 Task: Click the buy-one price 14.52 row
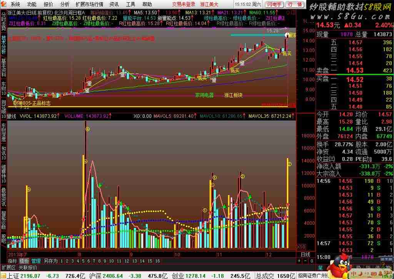coord(354,79)
